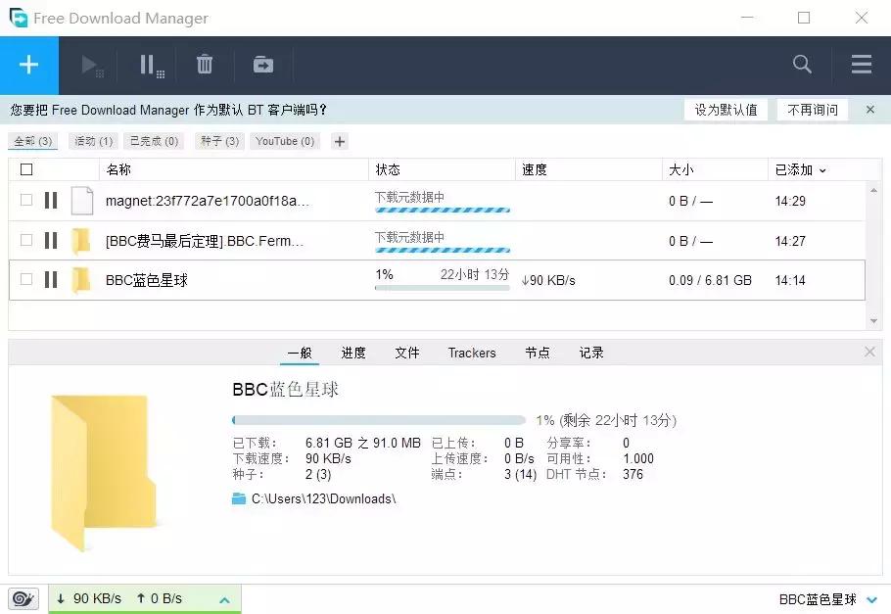Tick the checkbox beside the magnet download
The image size is (891, 614).
click(26, 200)
